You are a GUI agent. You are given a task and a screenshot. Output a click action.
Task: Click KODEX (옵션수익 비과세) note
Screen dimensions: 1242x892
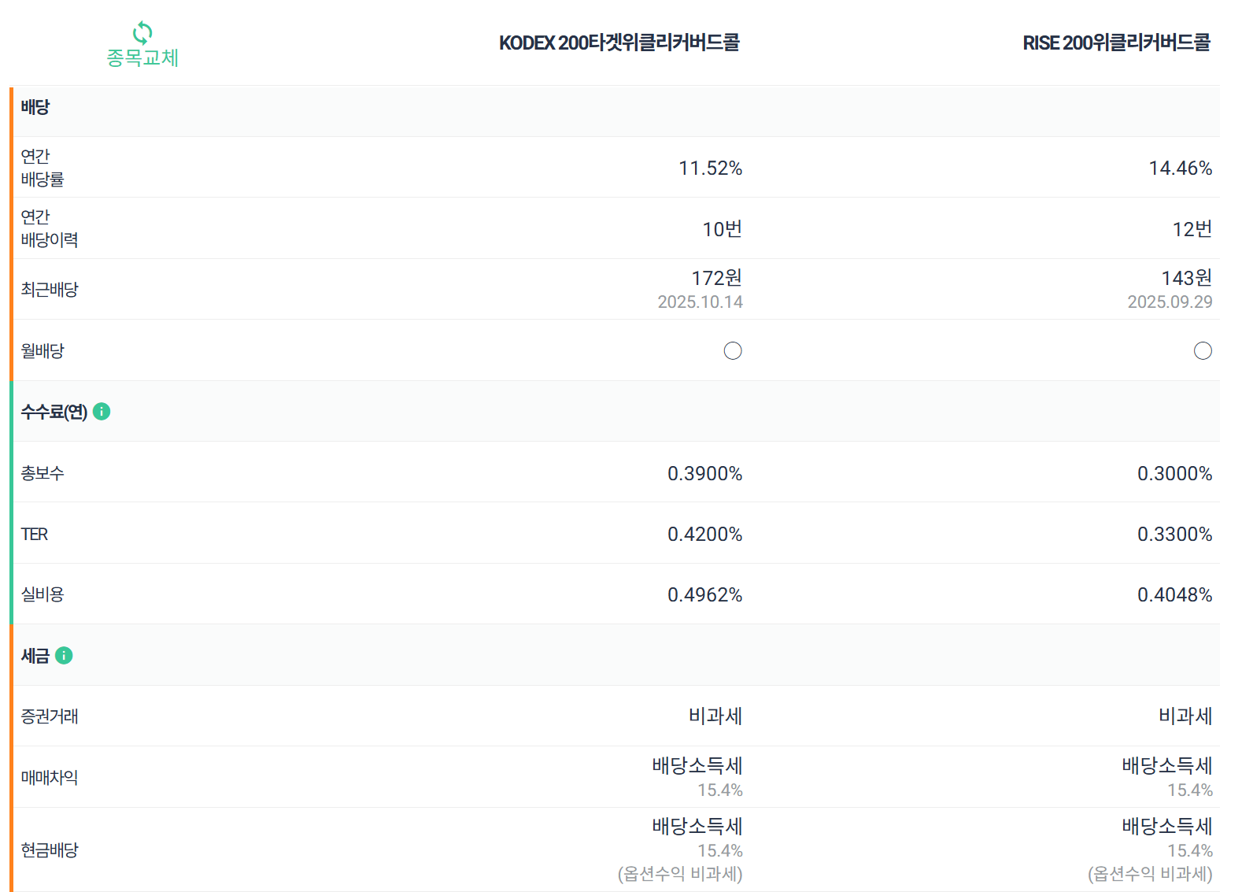click(x=680, y=874)
